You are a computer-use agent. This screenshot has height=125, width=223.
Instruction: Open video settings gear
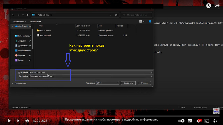199,121
